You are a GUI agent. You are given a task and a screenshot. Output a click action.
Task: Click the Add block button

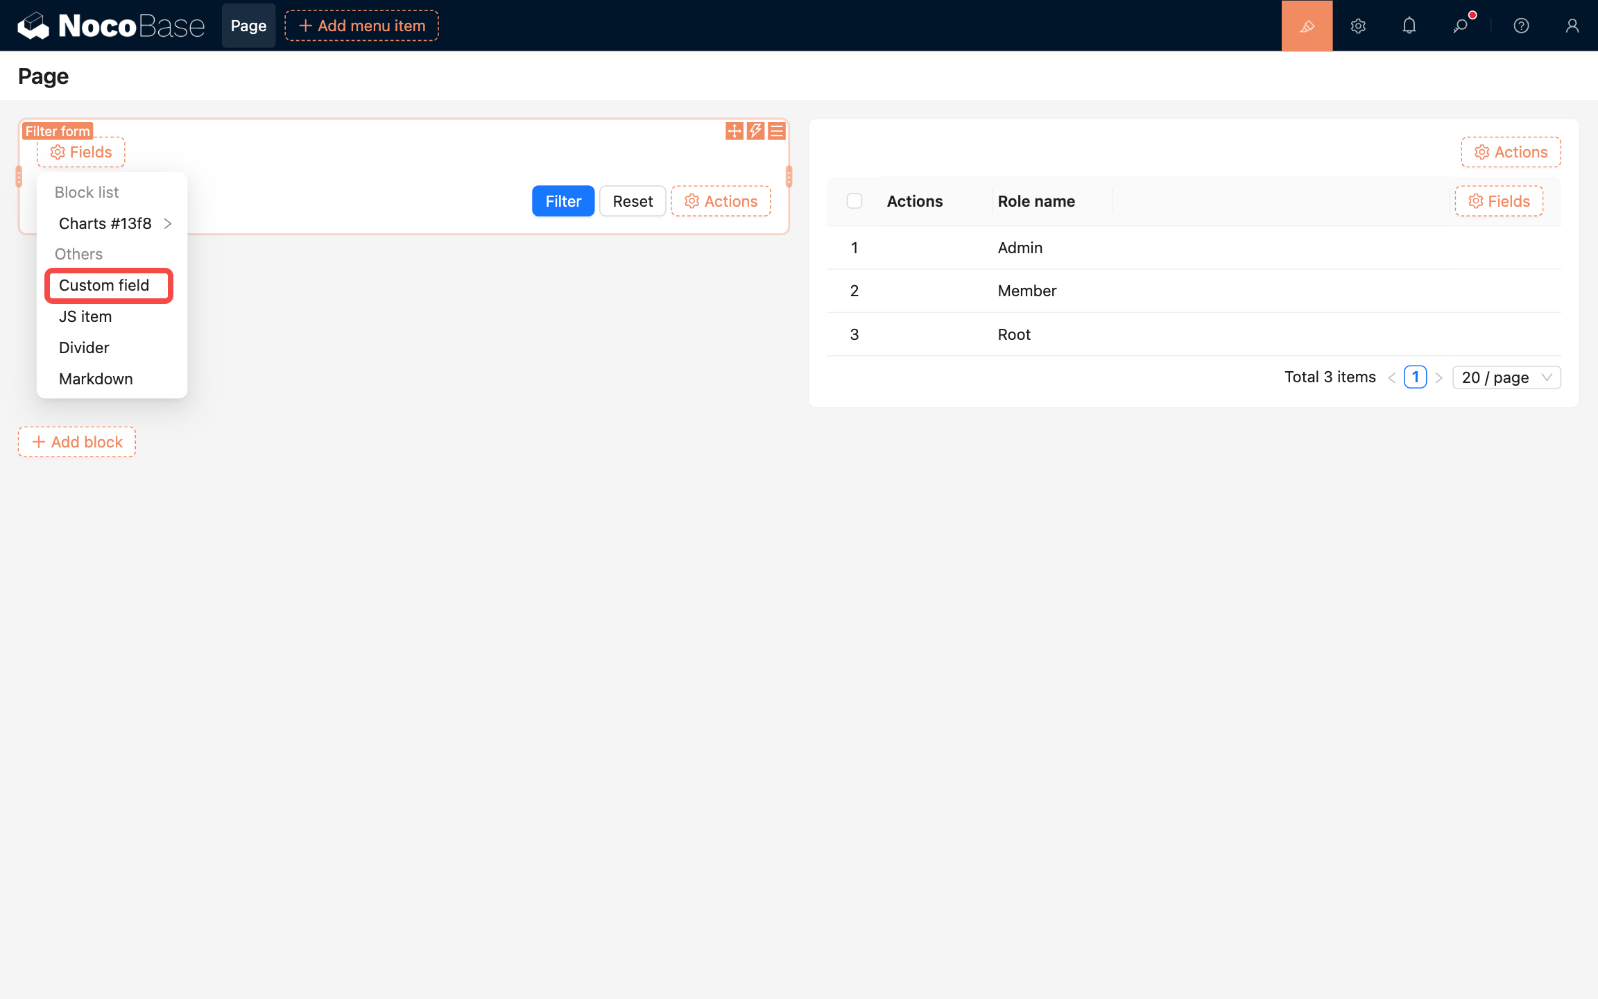click(x=77, y=442)
